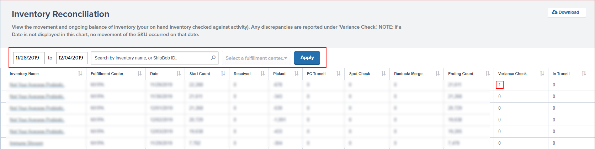Click the end date field 12/04/2019
This screenshot has width=595, height=149.
point(71,58)
